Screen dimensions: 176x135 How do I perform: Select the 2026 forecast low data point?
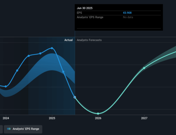click(98, 113)
